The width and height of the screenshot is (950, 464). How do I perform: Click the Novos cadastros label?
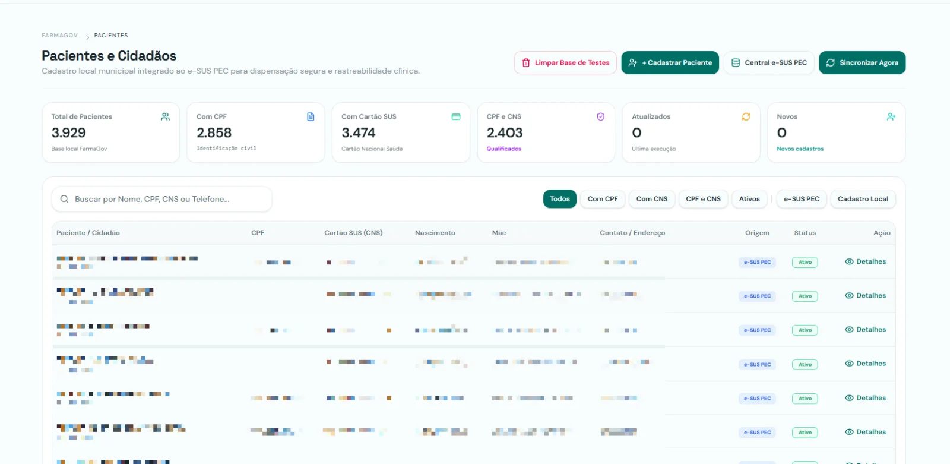click(x=800, y=149)
